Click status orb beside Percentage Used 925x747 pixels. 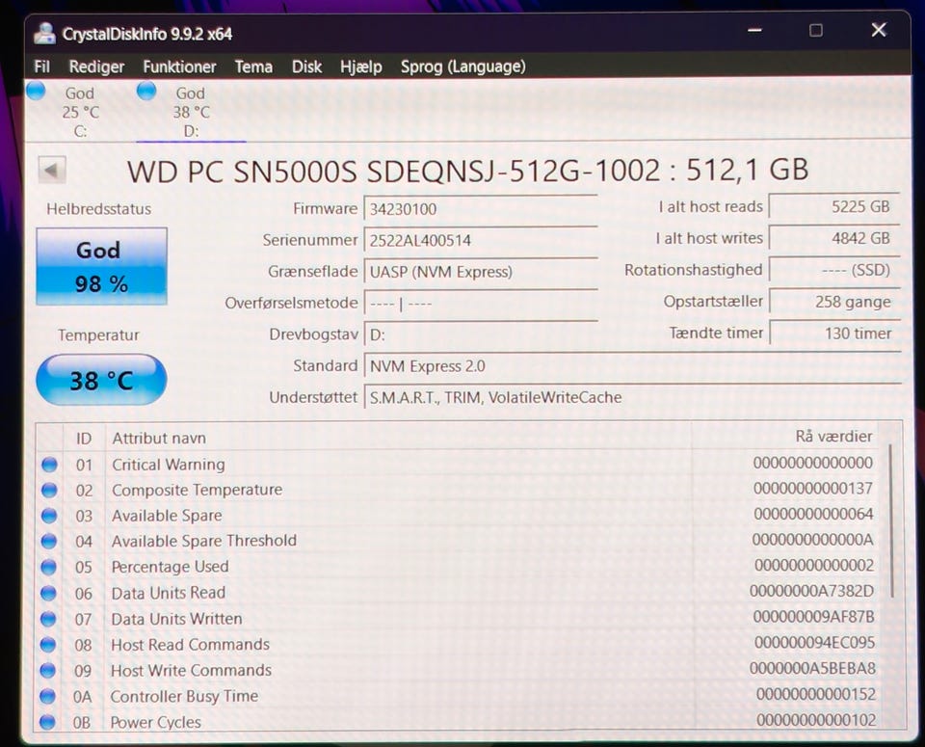(x=49, y=567)
